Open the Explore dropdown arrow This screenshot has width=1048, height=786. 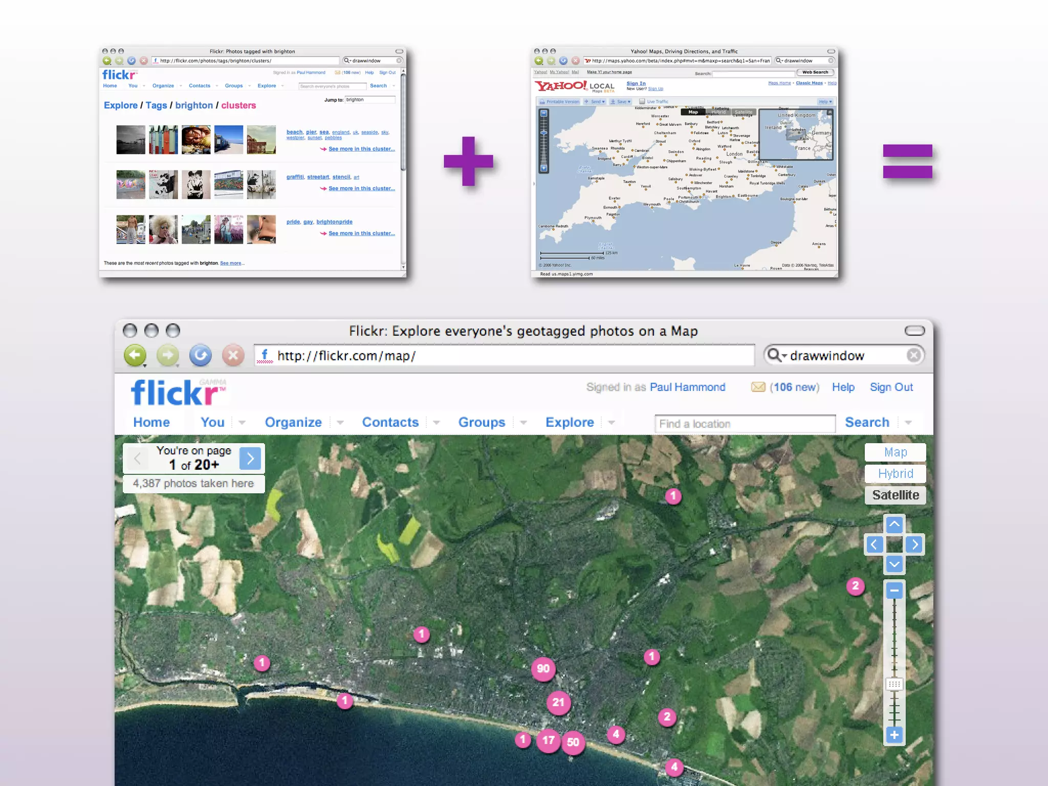[x=612, y=423]
